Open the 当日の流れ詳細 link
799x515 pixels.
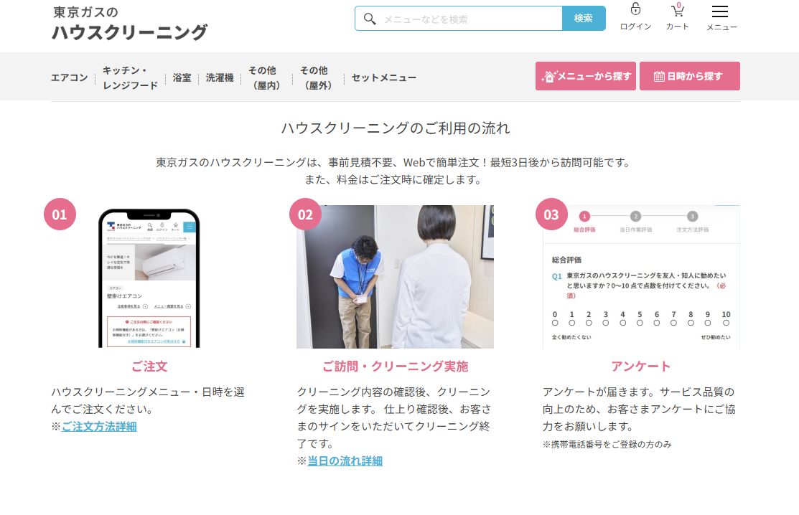(x=345, y=461)
